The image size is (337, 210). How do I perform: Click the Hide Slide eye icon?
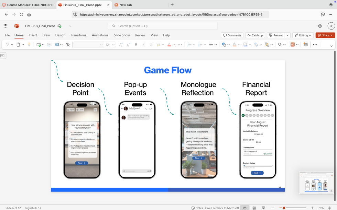pos(67,45)
